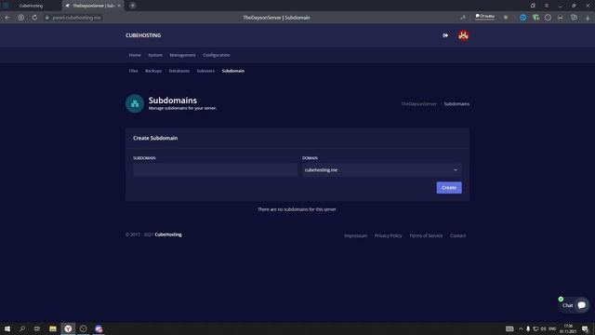Open the Configuration menu item

pos(217,55)
